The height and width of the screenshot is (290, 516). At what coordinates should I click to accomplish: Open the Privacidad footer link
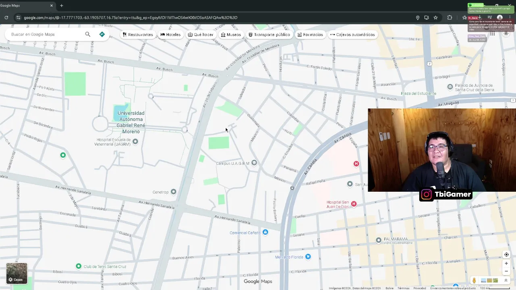point(420,288)
